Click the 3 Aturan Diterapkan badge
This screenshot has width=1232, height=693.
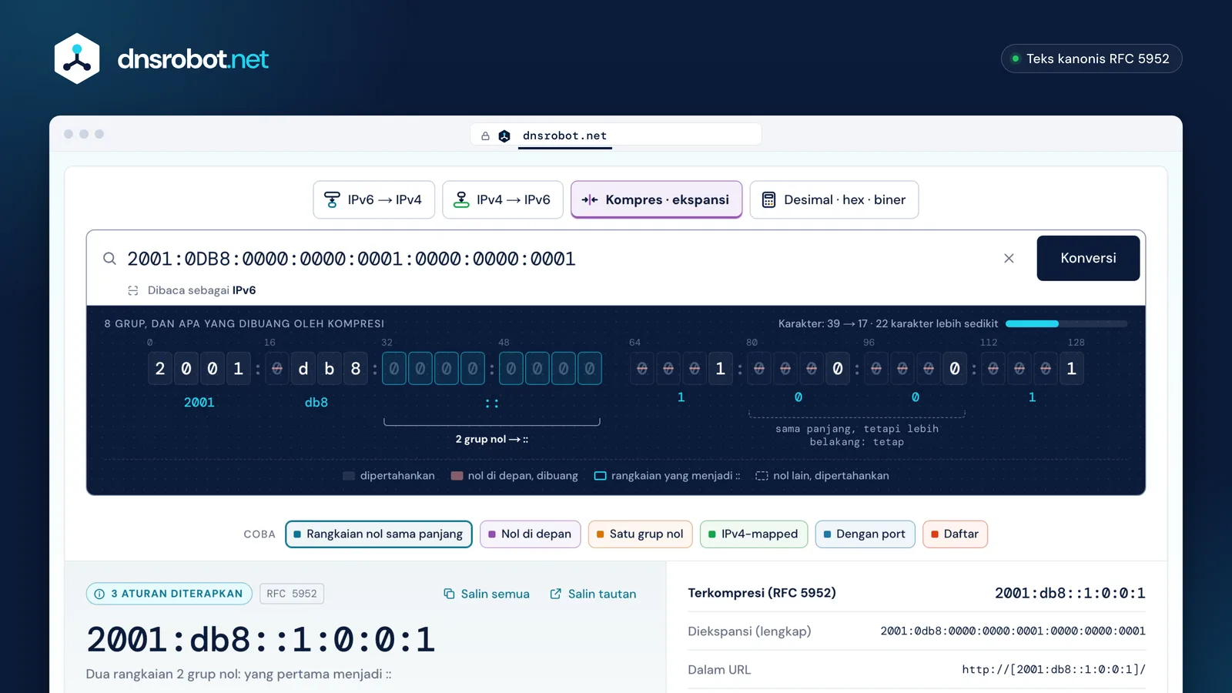click(169, 594)
